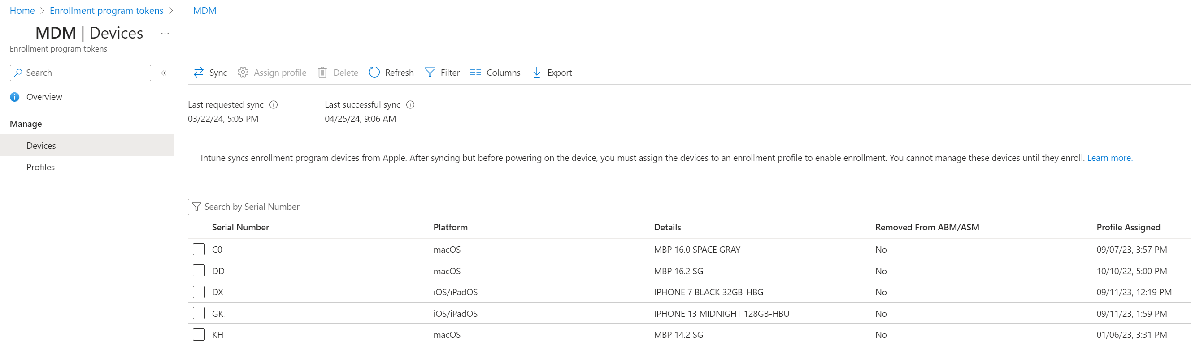
Task: Click info icon beside Last successful sync
Action: [x=410, y=105]
